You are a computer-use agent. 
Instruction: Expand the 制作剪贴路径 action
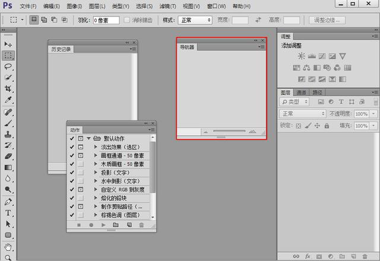click(96, 206)
